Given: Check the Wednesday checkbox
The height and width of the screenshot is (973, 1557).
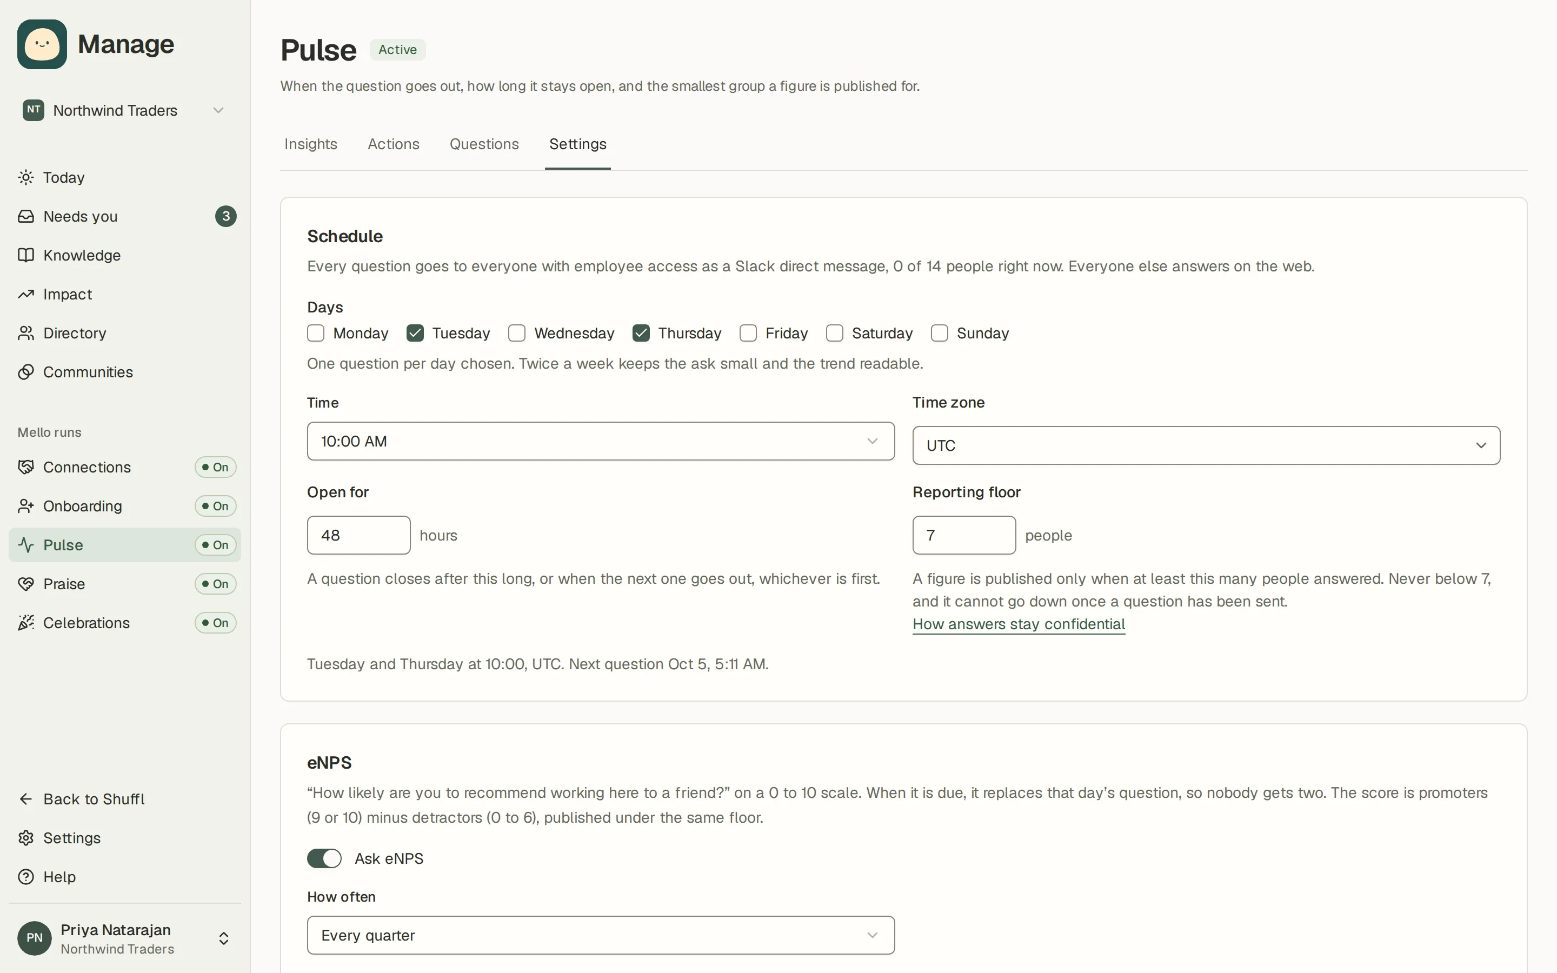Looking at the screenshot, I should pyautogui.click(x=517, y=334).
